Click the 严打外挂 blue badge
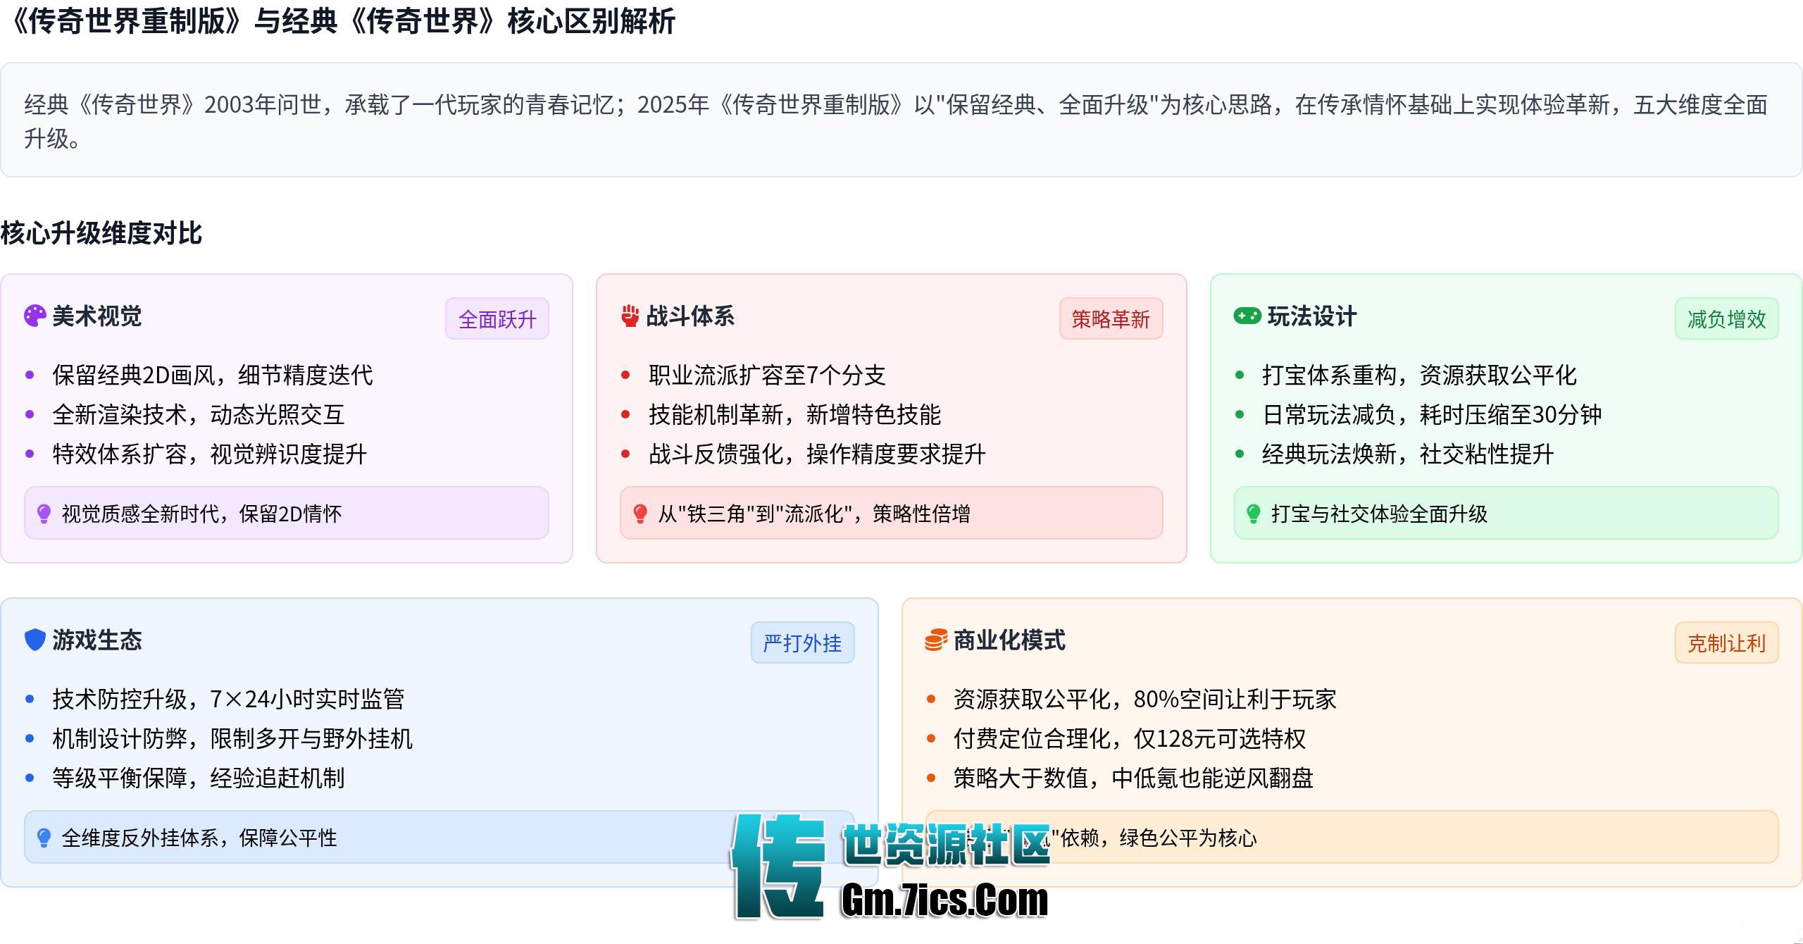The width and height of the screenshot is (1803, 944). click(x=802, y=642)
